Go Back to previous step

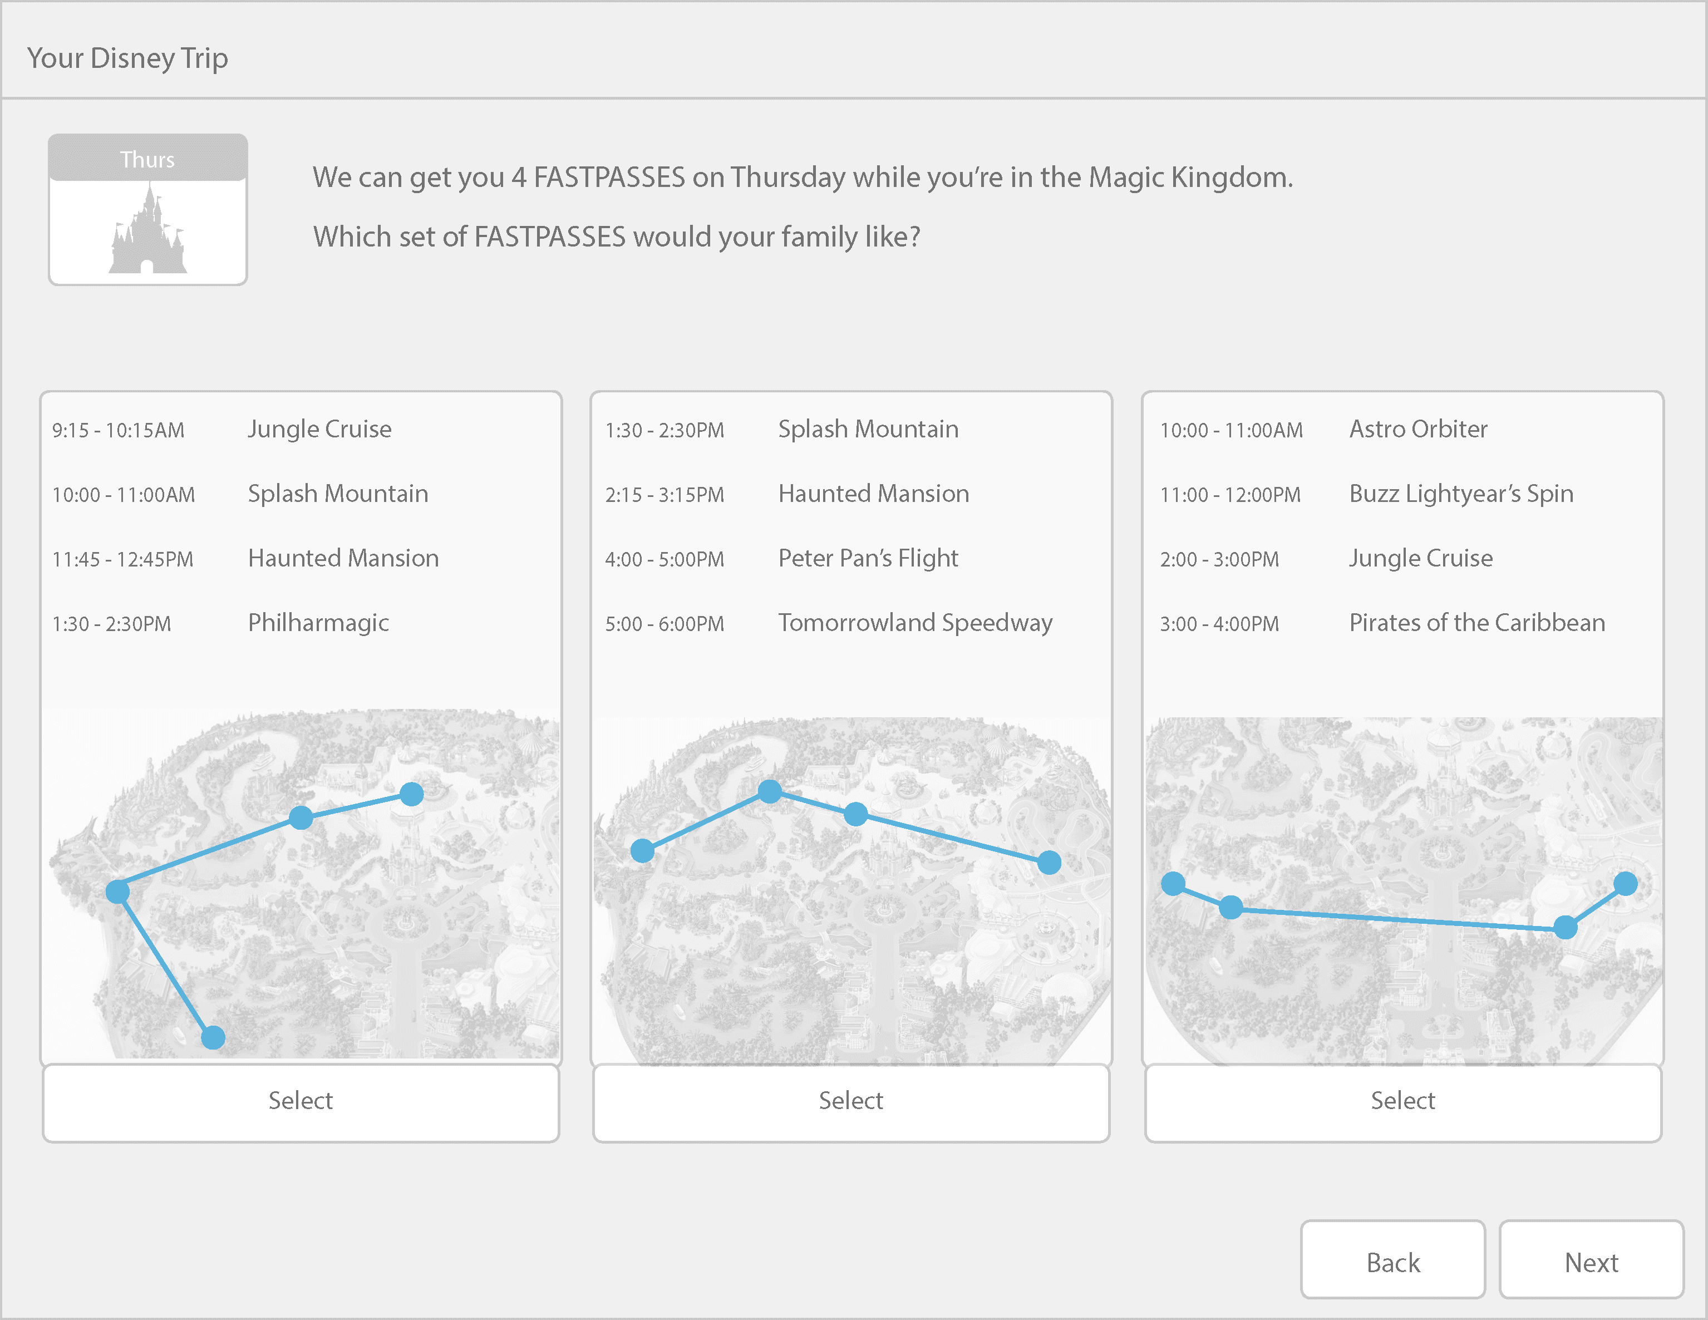click(x=1392, y=1262)
